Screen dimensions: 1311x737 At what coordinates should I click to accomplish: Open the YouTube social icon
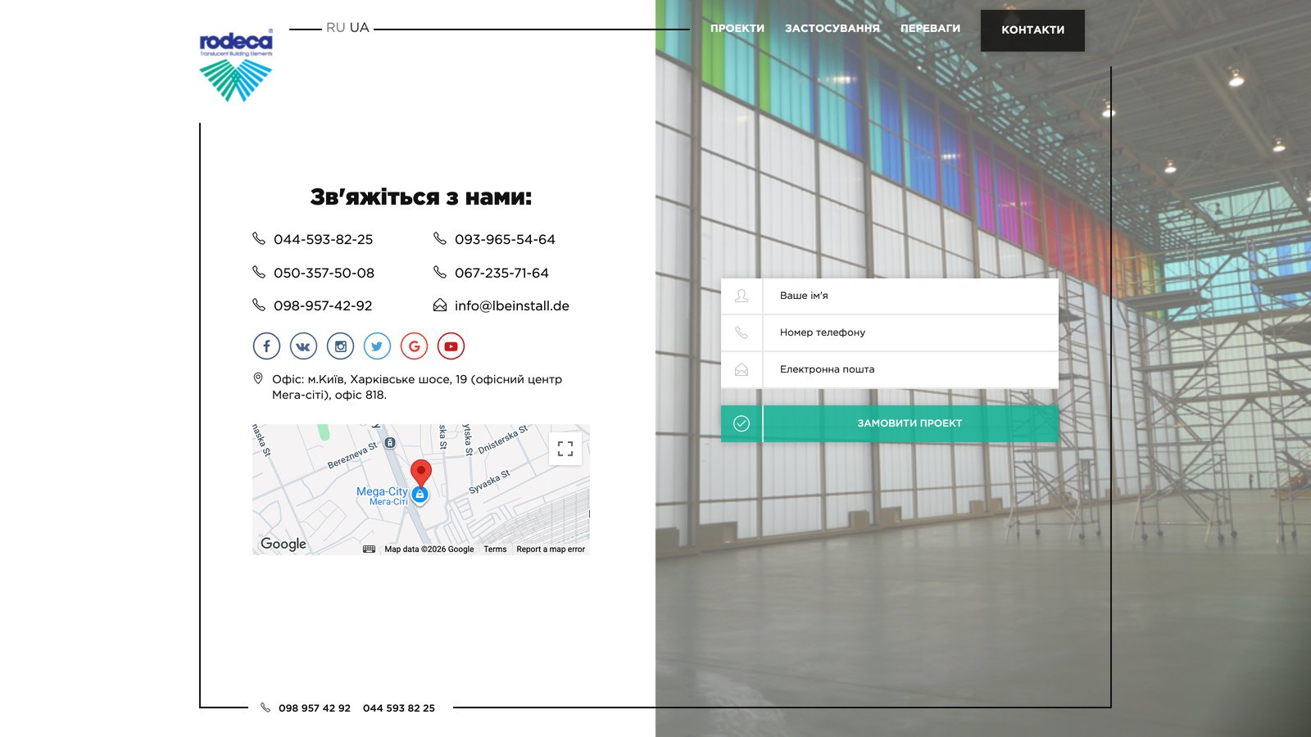pos(451,346)
